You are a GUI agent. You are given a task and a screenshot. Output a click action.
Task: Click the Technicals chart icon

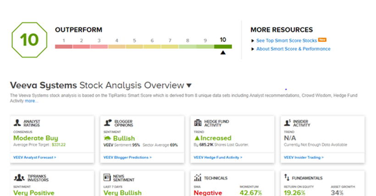coord(198,178)
